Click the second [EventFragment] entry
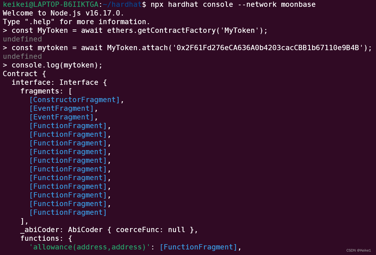The image size is (376, 255). (61, 117)
